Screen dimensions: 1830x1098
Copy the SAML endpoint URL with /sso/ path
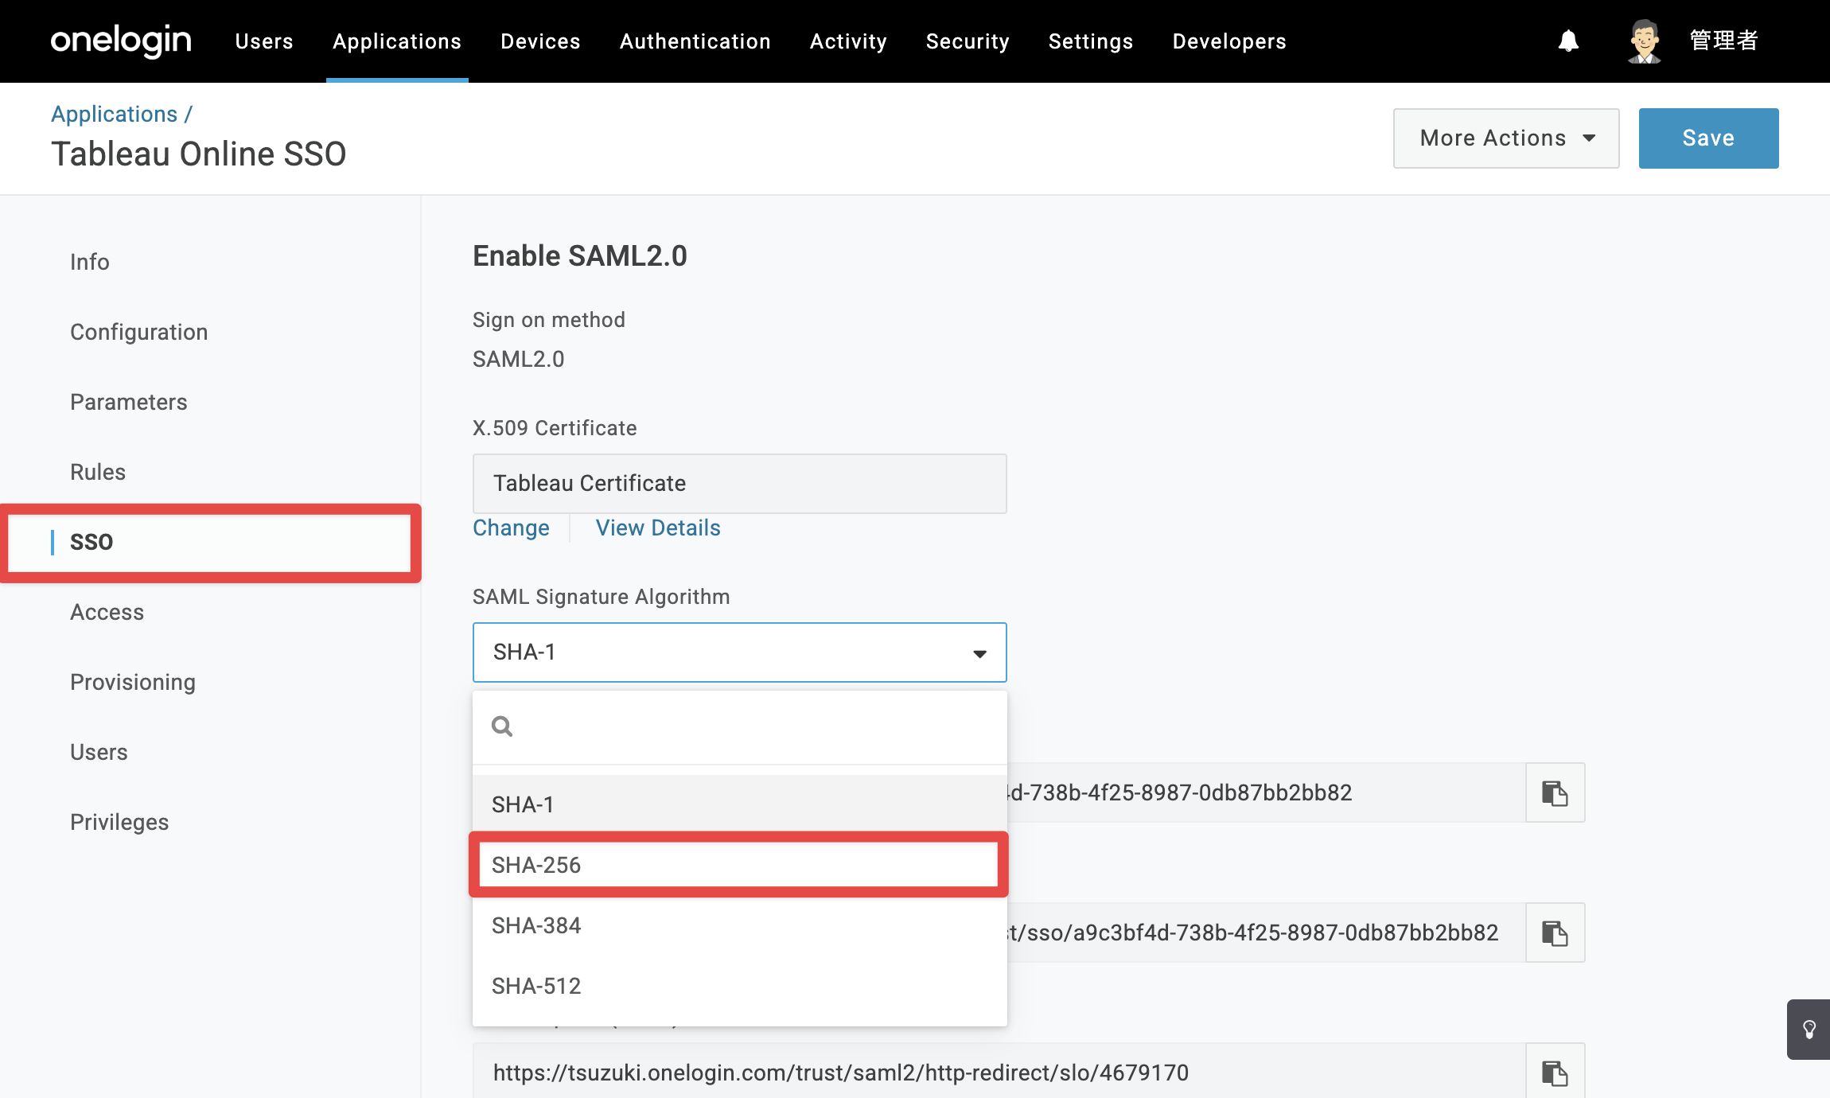coord(1555,933)
